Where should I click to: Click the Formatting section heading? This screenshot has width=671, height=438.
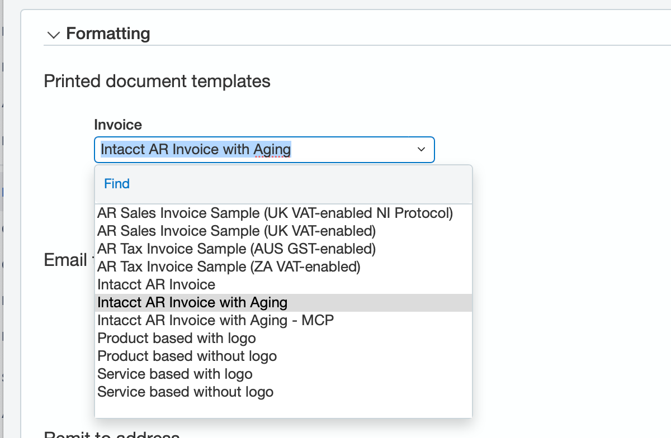click(x=108, y=34)
